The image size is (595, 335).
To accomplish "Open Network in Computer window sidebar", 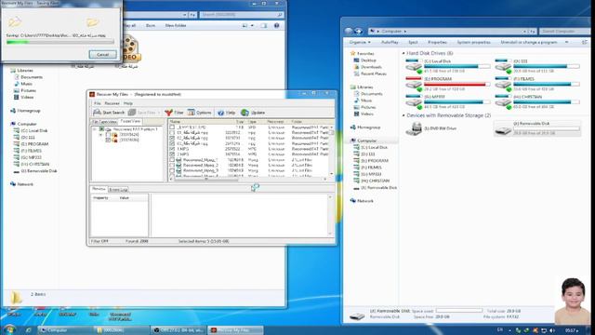I will pos(362,201).
